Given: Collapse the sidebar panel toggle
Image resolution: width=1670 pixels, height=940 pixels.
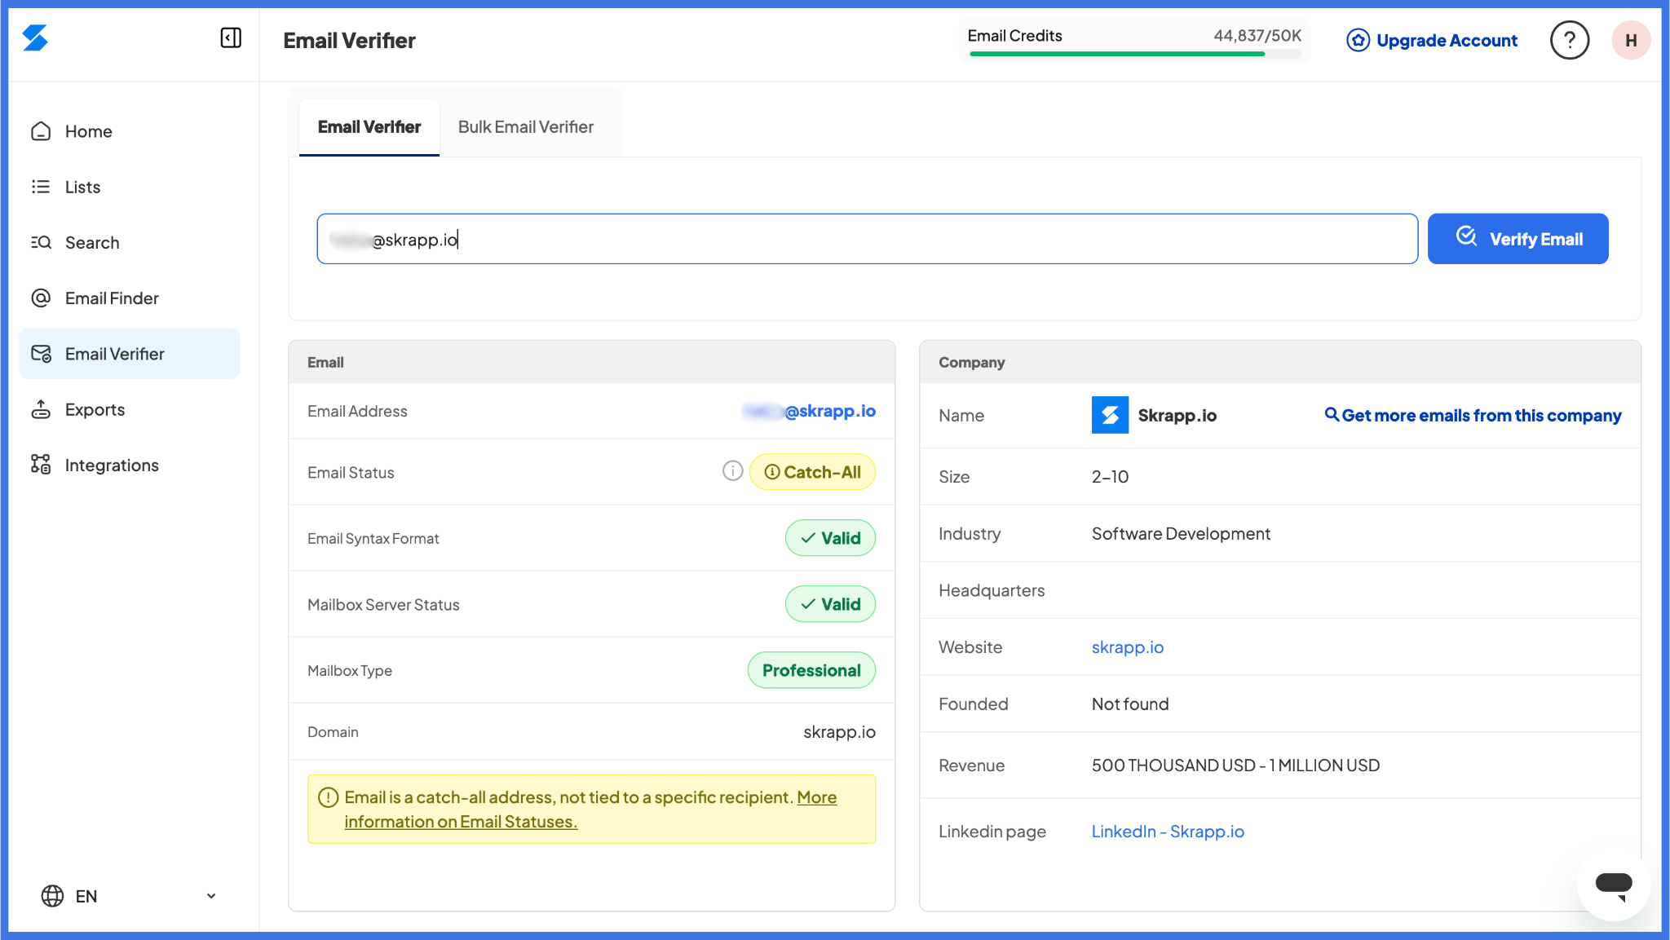Looking at the screenshot, I should 231,38.
